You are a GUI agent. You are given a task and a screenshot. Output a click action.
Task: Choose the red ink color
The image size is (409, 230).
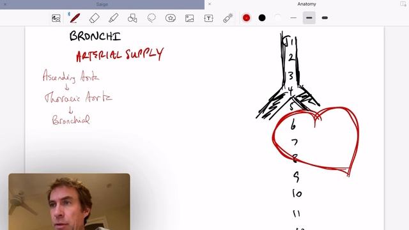(246, 18)
